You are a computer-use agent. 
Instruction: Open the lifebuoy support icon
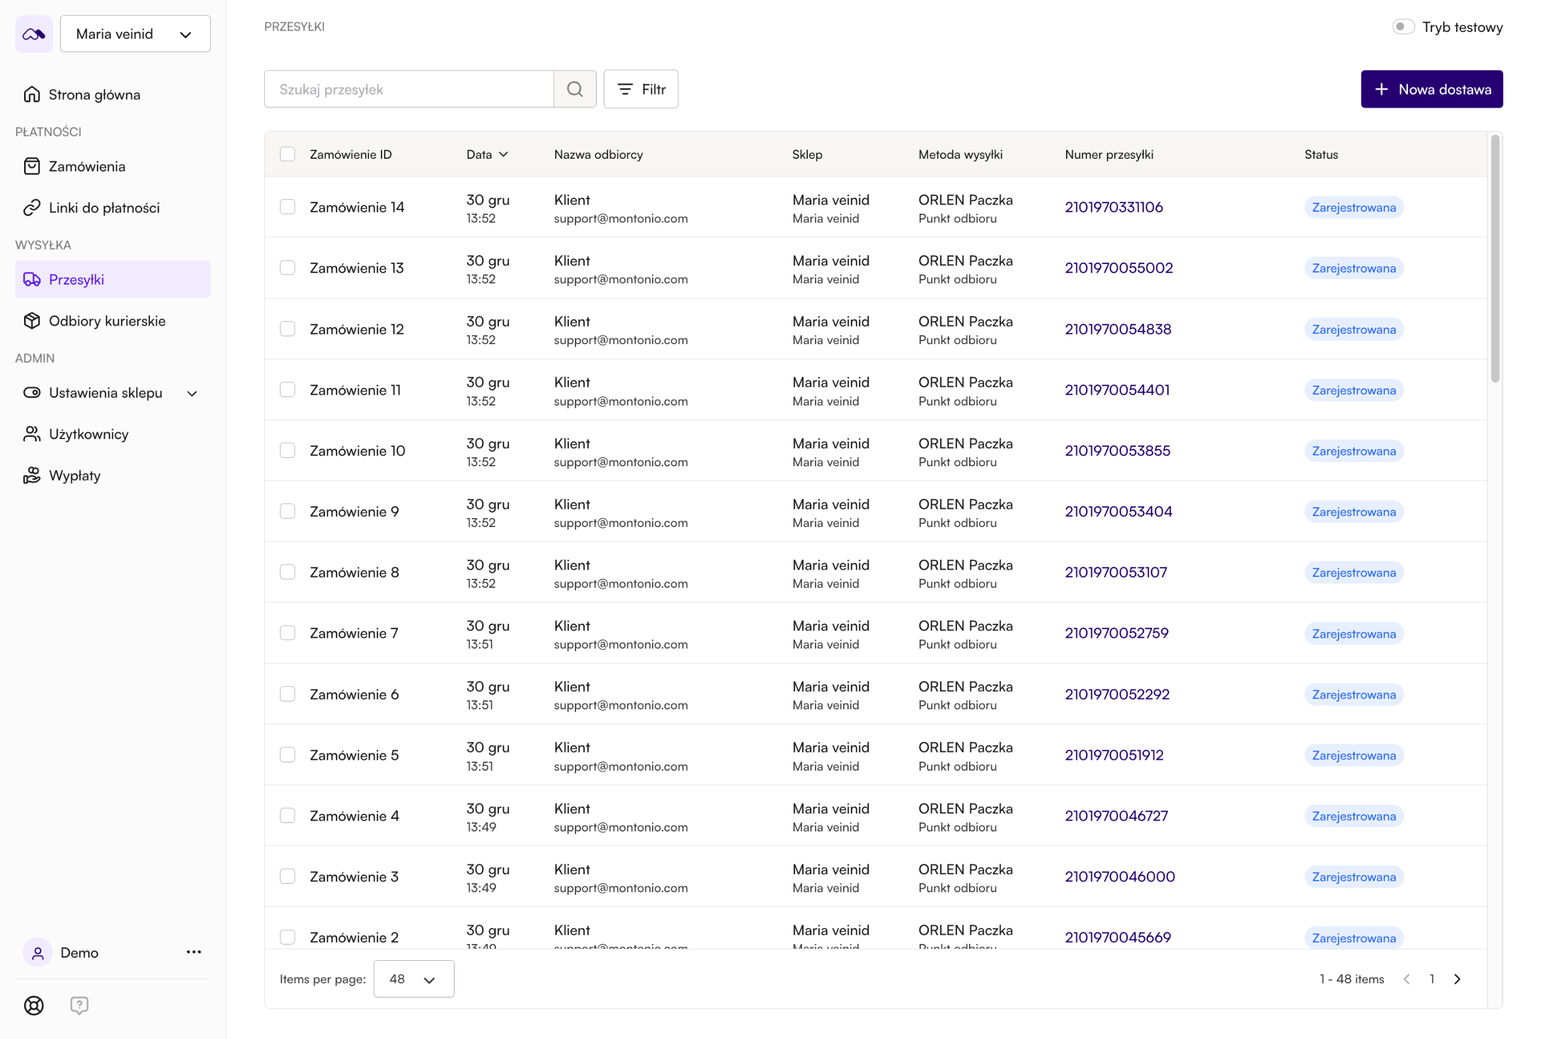34,1005
